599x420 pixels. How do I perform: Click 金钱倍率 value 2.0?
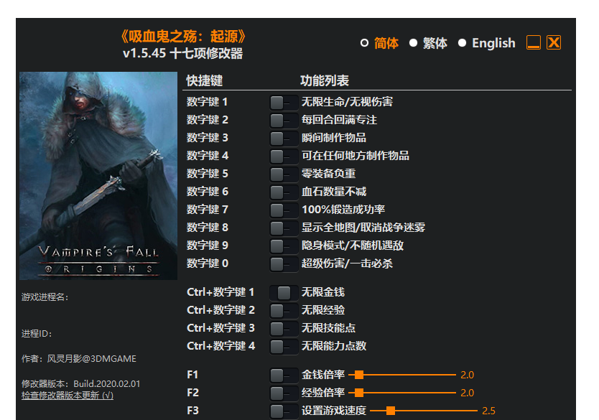[467, 375]
